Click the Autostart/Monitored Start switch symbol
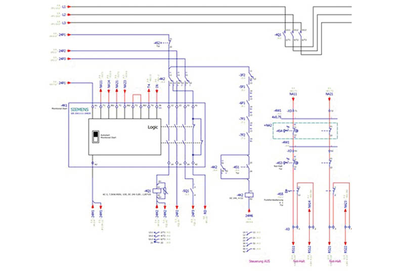This screenshot has width=398, height=271. click(x=94, y=137)
